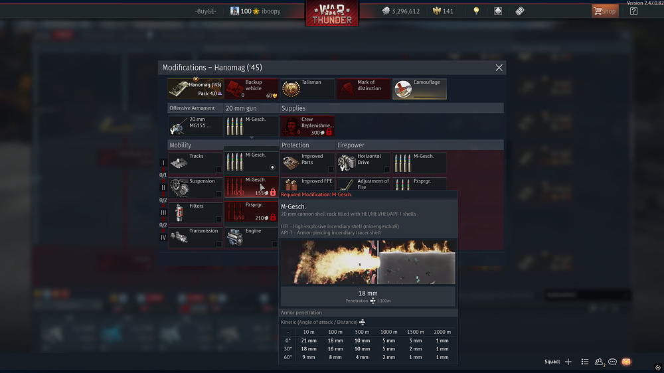664x373 pixels.
Task: Select the default M-Gesch. belt radio button
Action: [x=272, y=167]
